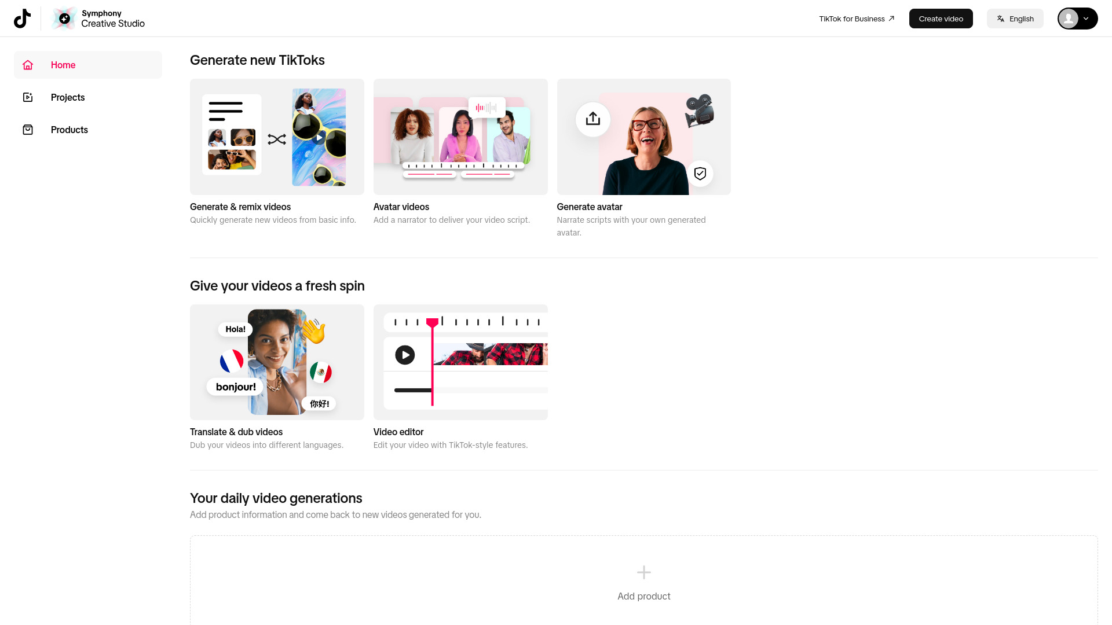Expand the English language dropdown
The image size is (1112, 625).
[1015, 19]
